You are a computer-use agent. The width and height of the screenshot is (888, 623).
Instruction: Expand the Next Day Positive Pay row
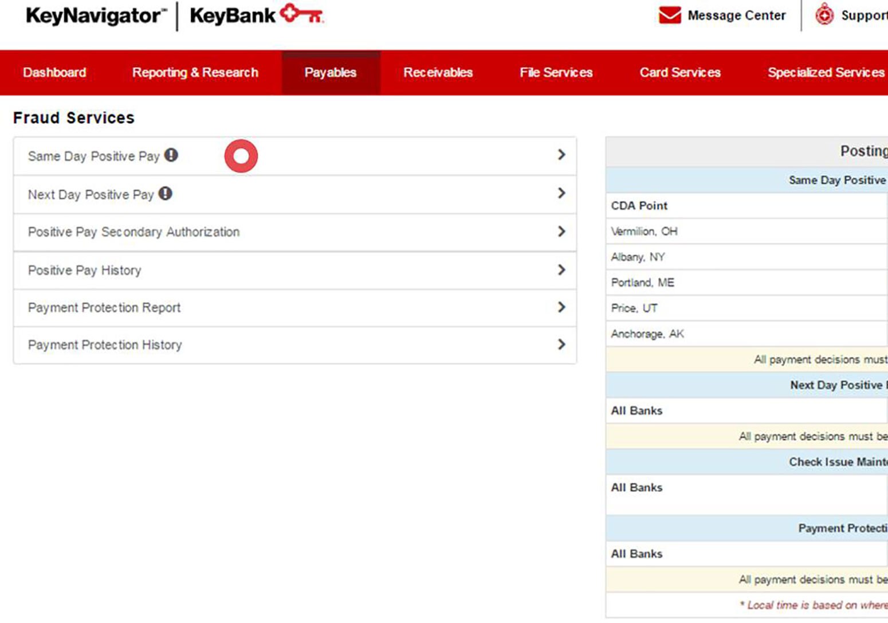pos(562,193)
